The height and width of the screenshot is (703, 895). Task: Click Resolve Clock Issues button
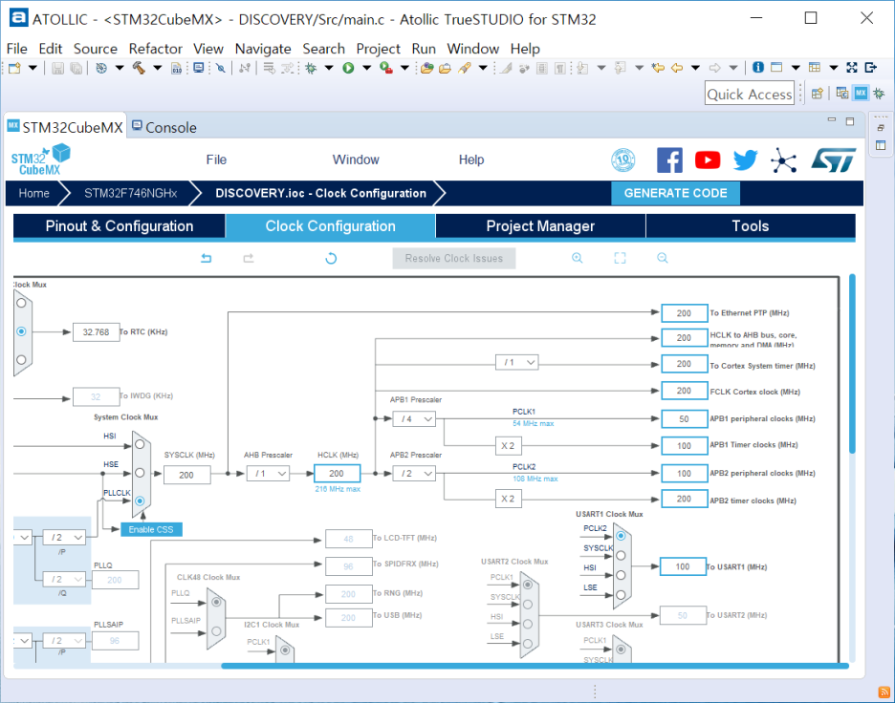[454, 258]
